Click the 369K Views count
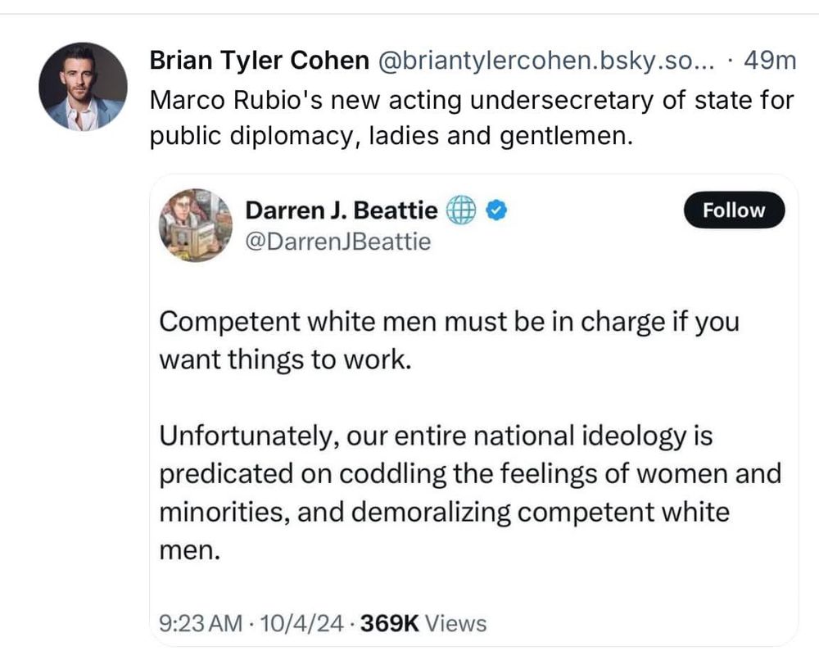Image resolution: width=819 pixels, height=660 pixels. [x=423, y=623]
